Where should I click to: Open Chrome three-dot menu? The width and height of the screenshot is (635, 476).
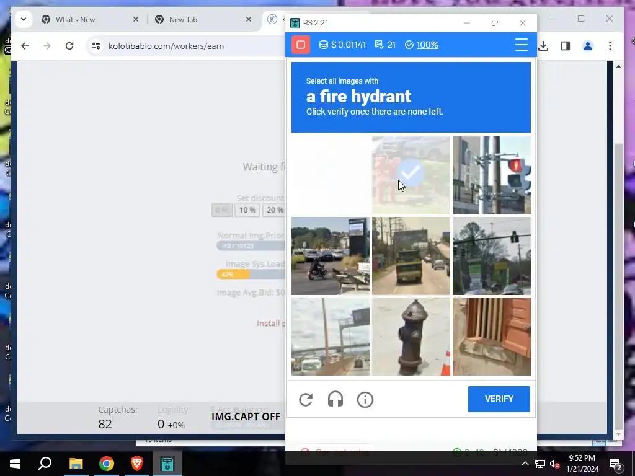tap(610, 46)
